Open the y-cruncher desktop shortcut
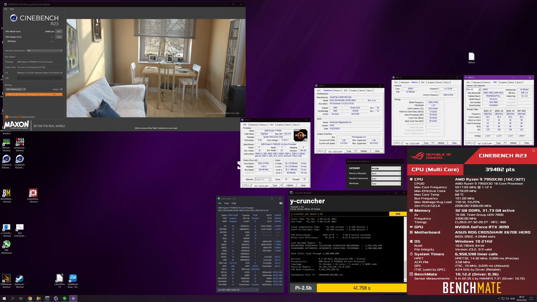This screenshot has height=302, width=537. [x=6, y=230]
